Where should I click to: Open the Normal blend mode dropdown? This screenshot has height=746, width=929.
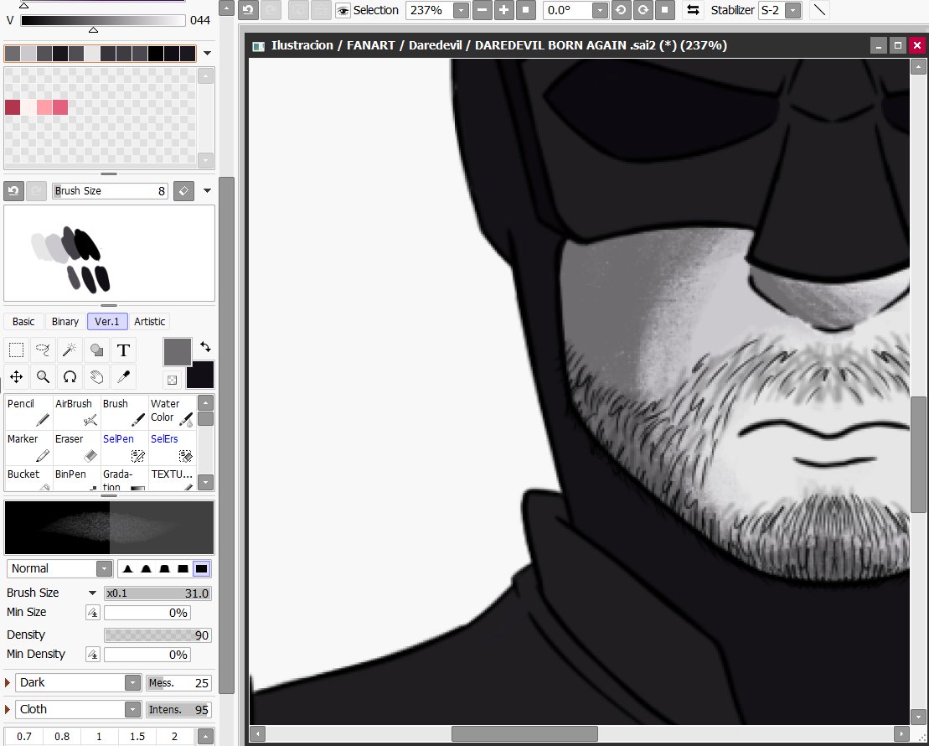[104, 568]
